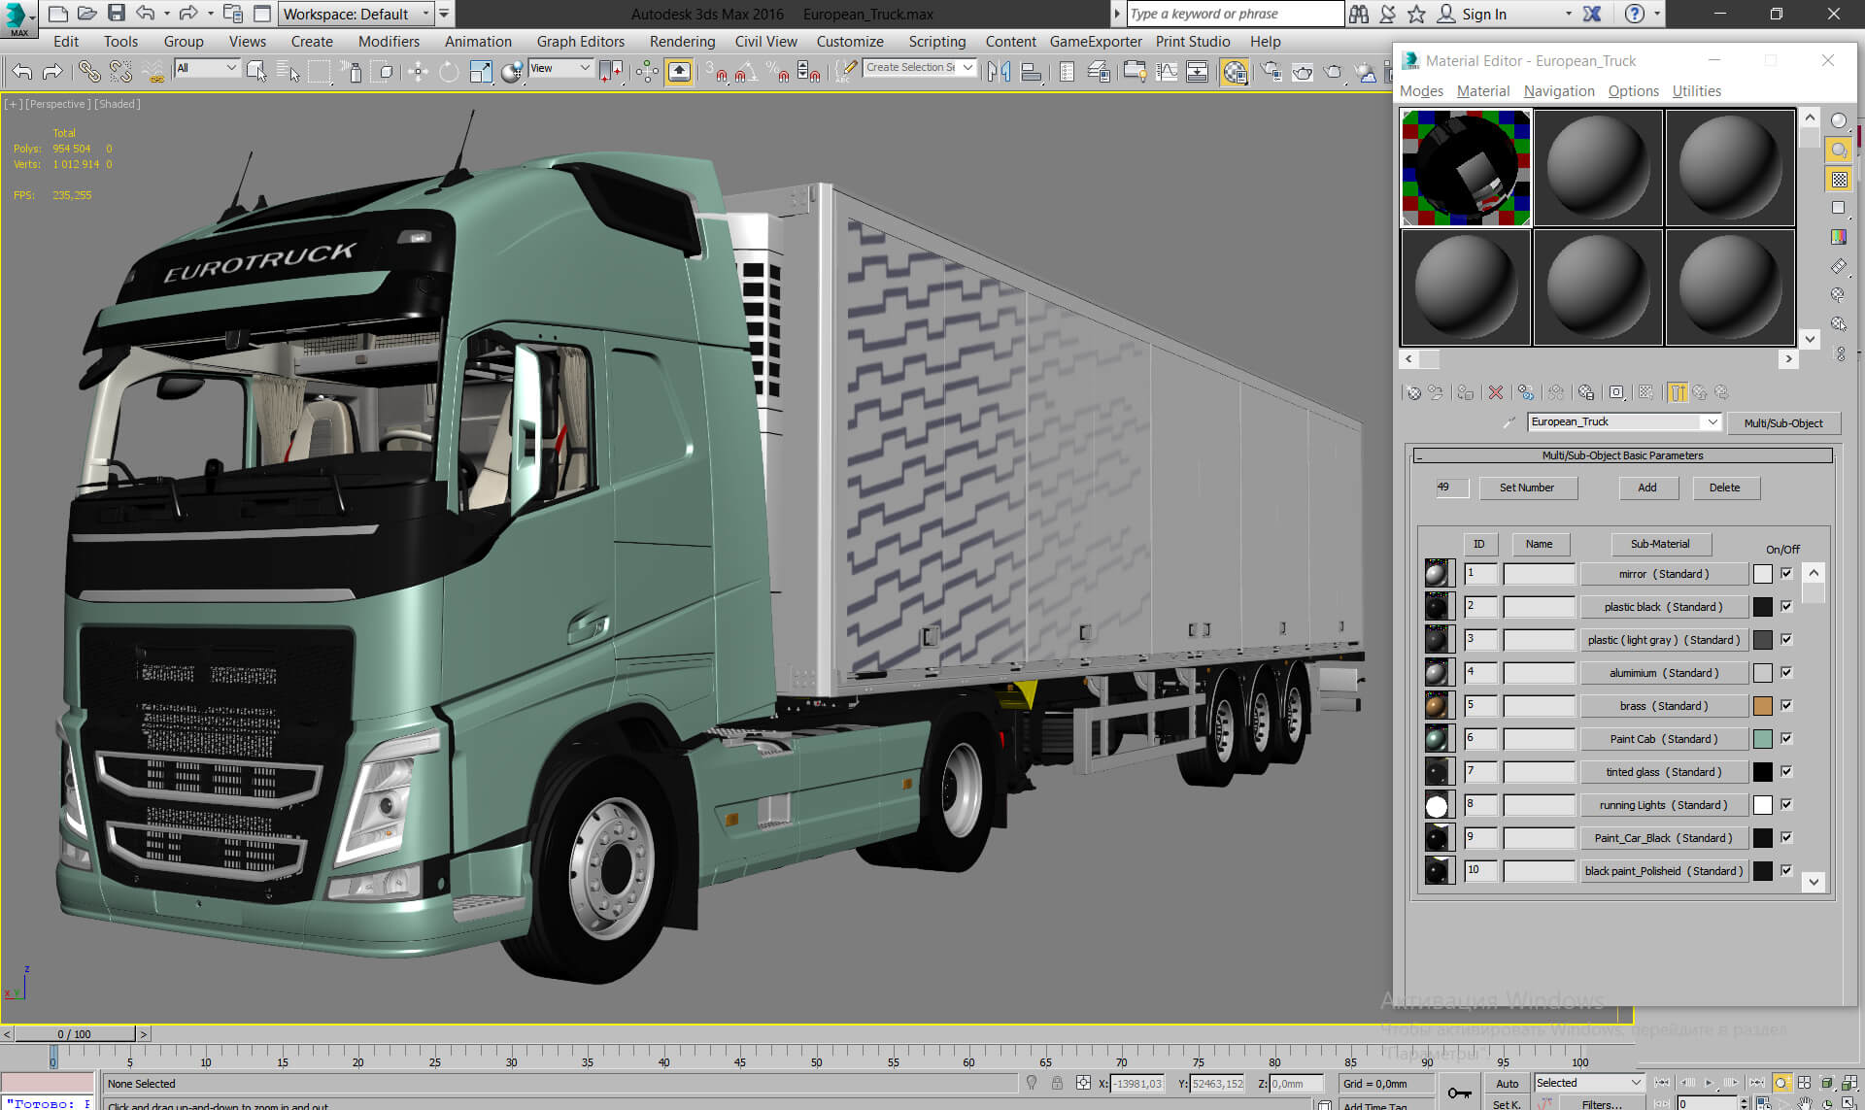
Task: Click the Unlink Selection broken-chain icon
Action: [x=120, y=71]
